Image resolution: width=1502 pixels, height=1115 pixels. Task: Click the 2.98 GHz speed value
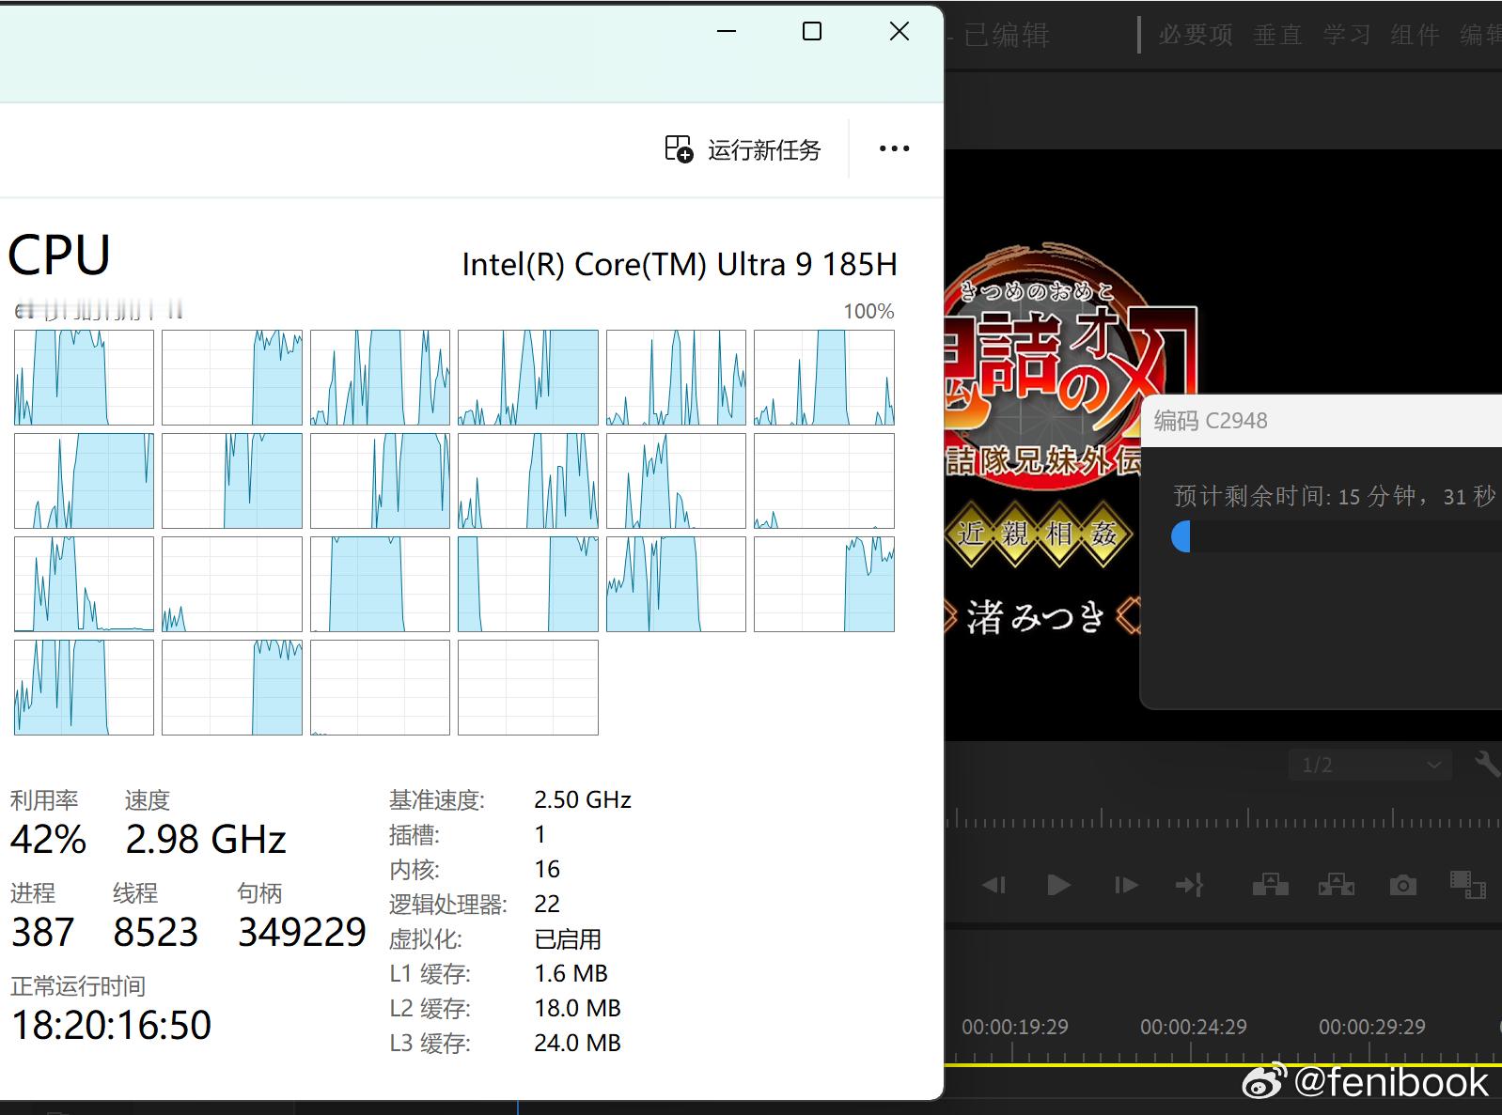[206, 839]
